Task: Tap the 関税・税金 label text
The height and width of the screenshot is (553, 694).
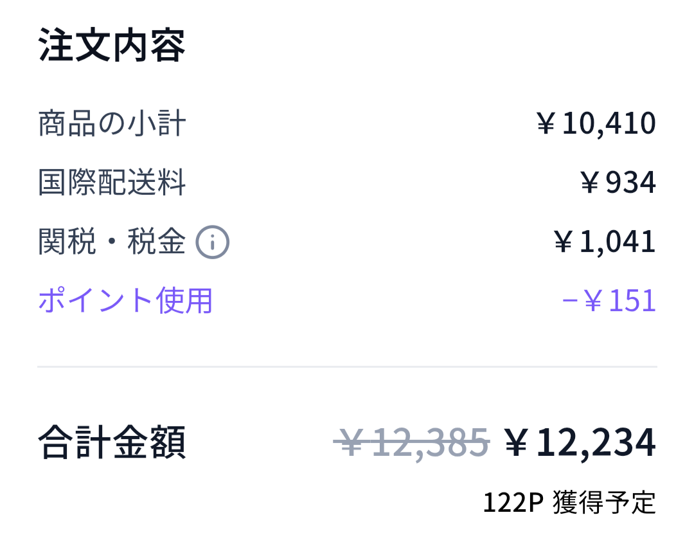Action: 112,242
